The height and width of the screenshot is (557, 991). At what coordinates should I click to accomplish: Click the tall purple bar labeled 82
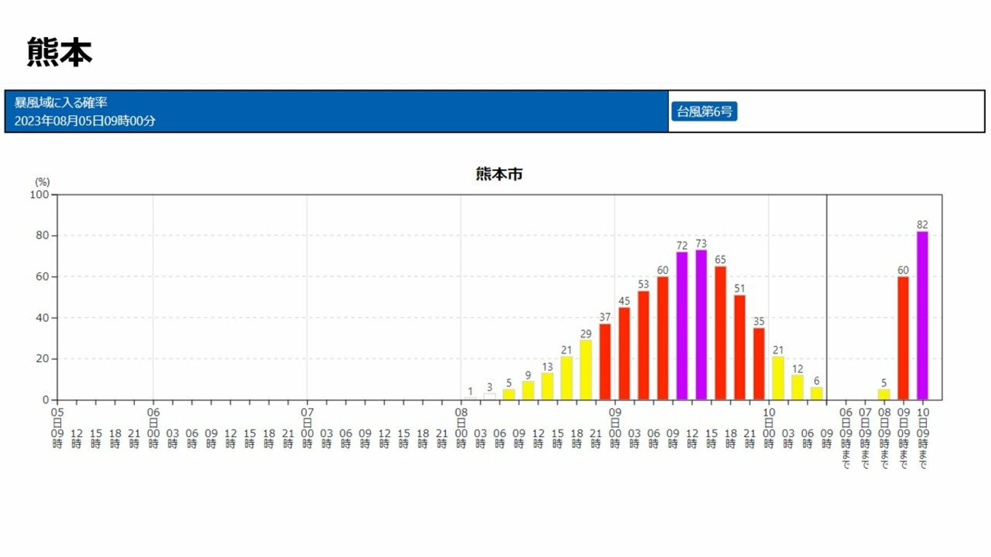[923, 315]
